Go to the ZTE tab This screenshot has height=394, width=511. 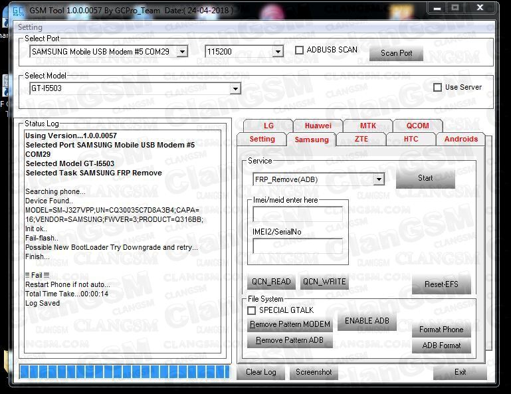click(x=361, y=139)
